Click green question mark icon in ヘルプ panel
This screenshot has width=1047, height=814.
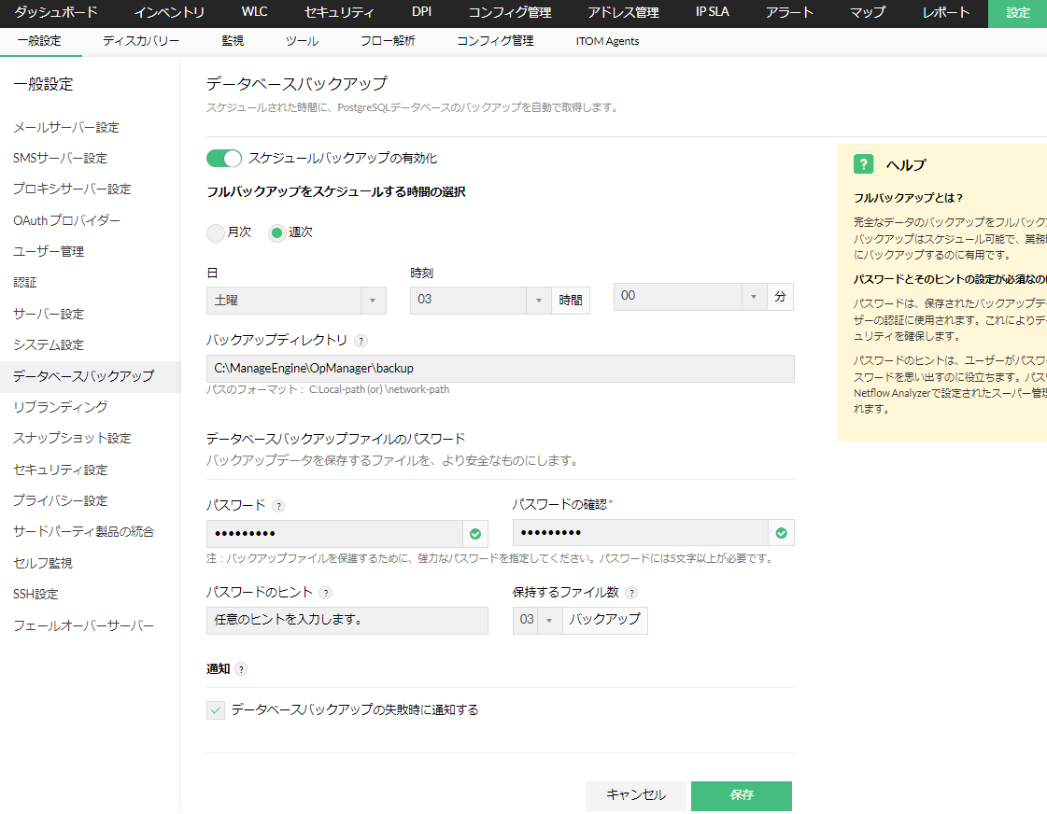863,164
